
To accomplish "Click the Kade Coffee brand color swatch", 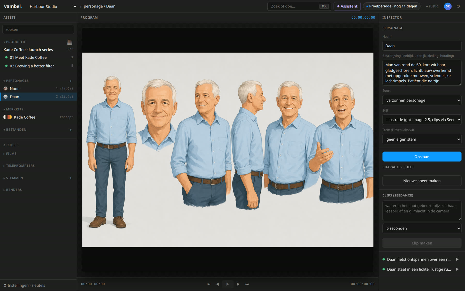I will pyautogui.click(x=7, y=117).
